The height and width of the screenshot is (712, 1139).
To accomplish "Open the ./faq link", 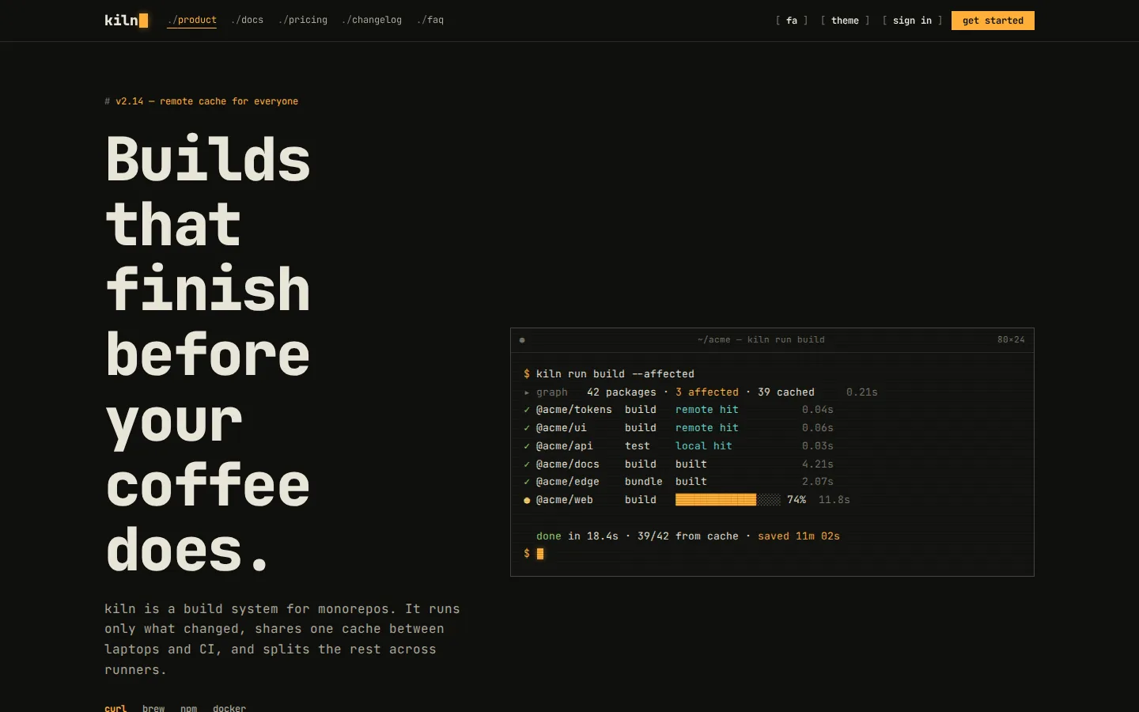I will click(x=430, y=20).
